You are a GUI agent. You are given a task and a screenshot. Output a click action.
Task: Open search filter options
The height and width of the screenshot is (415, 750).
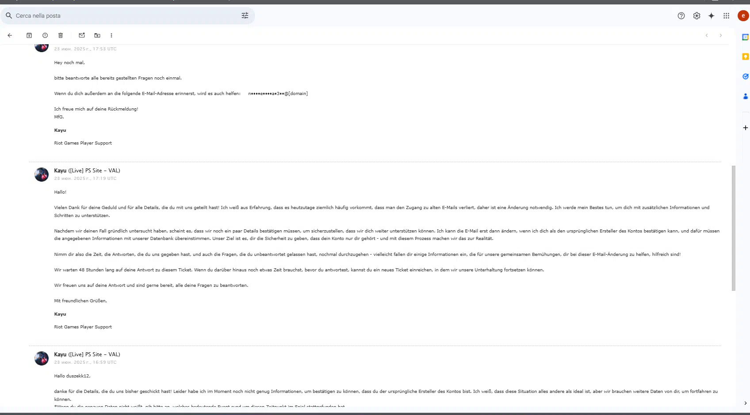point(245,15)
